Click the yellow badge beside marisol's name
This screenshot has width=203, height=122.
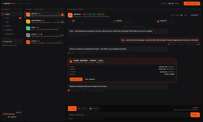coord(101,14)
